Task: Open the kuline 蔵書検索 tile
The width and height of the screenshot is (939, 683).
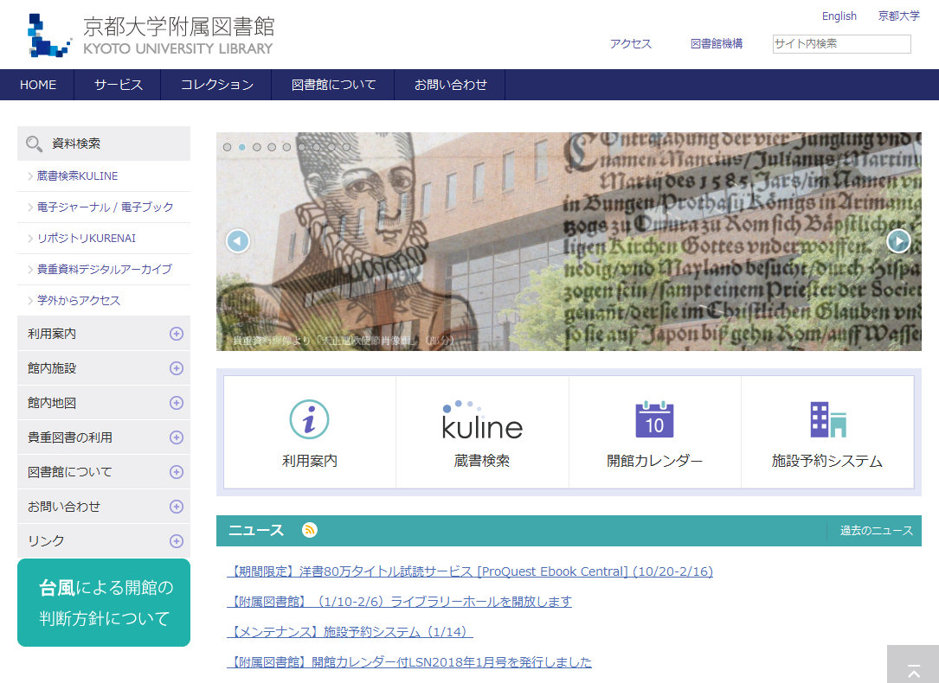Action: pos(482,431)
